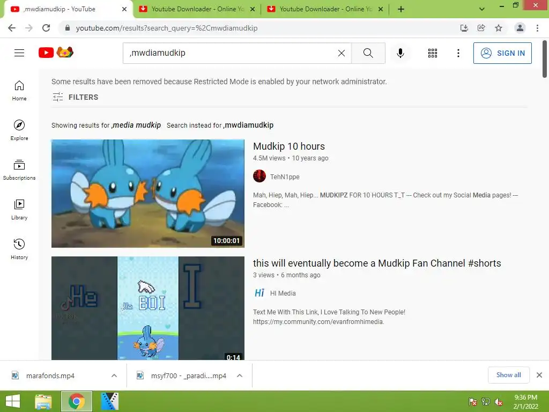549x412 pixels.
Task: Open YouTube settings three-dot menu
Action: 458,53
